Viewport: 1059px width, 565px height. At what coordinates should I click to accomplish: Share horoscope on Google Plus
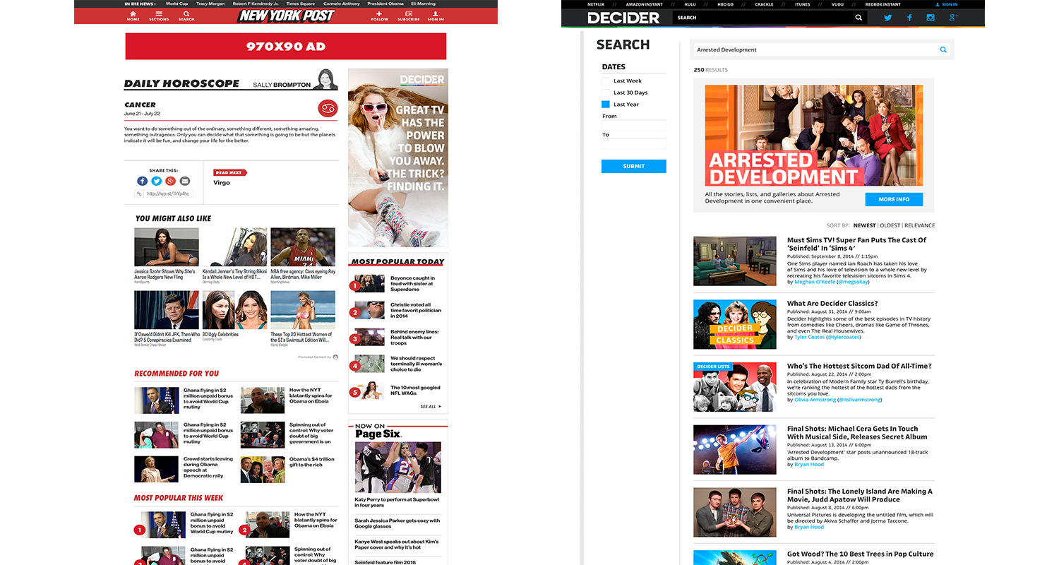(x=170, y=181)
